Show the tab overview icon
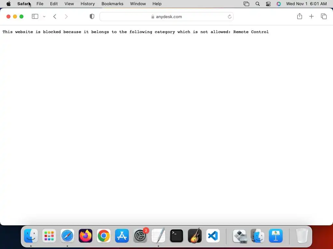The image size is (333, 249). tap(324, 16)
